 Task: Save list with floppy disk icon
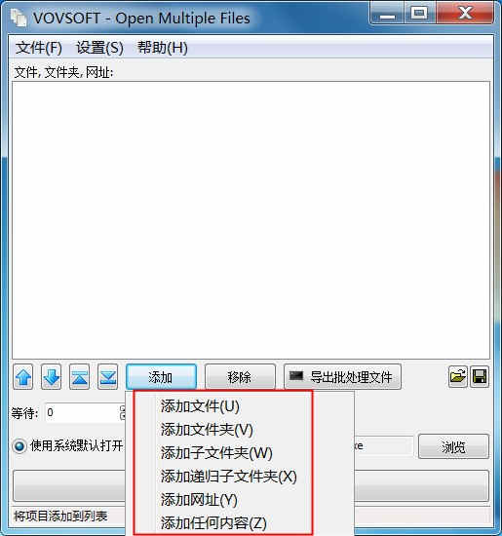[x=480, y=377]
